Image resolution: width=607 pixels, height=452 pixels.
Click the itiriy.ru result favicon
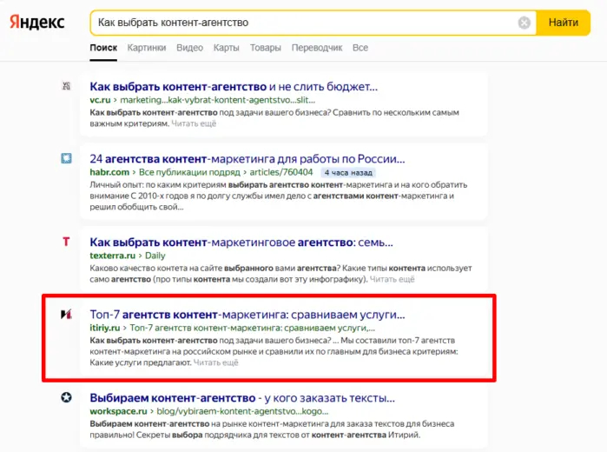66,314
